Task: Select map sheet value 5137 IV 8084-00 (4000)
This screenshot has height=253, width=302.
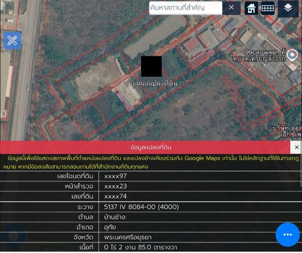Action: [x=141, y=207]
